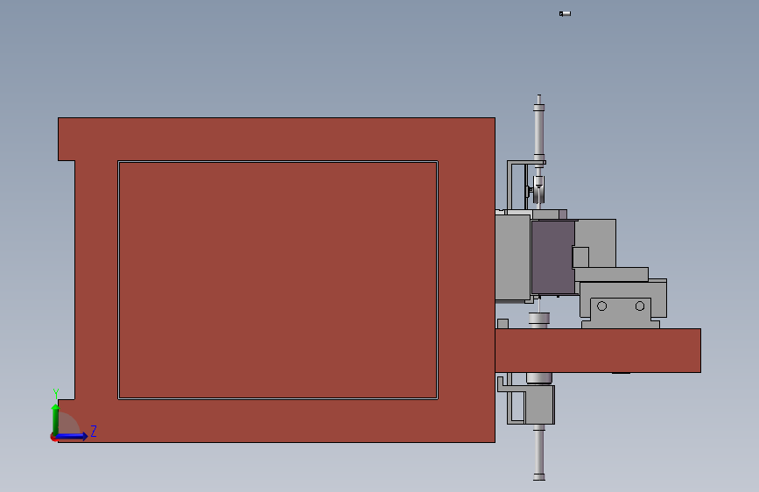
Task: Click the green Y axis arrow of triad
Action: tap(55, 419)
